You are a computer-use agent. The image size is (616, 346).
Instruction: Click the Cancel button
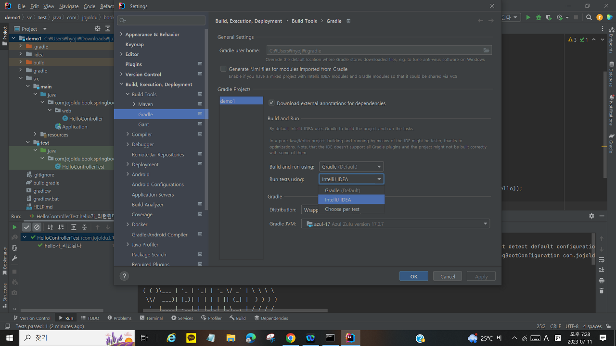point(448,276)
